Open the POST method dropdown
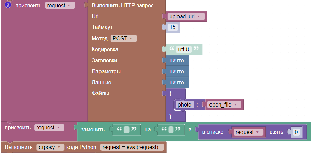 (x=124, y=38)
